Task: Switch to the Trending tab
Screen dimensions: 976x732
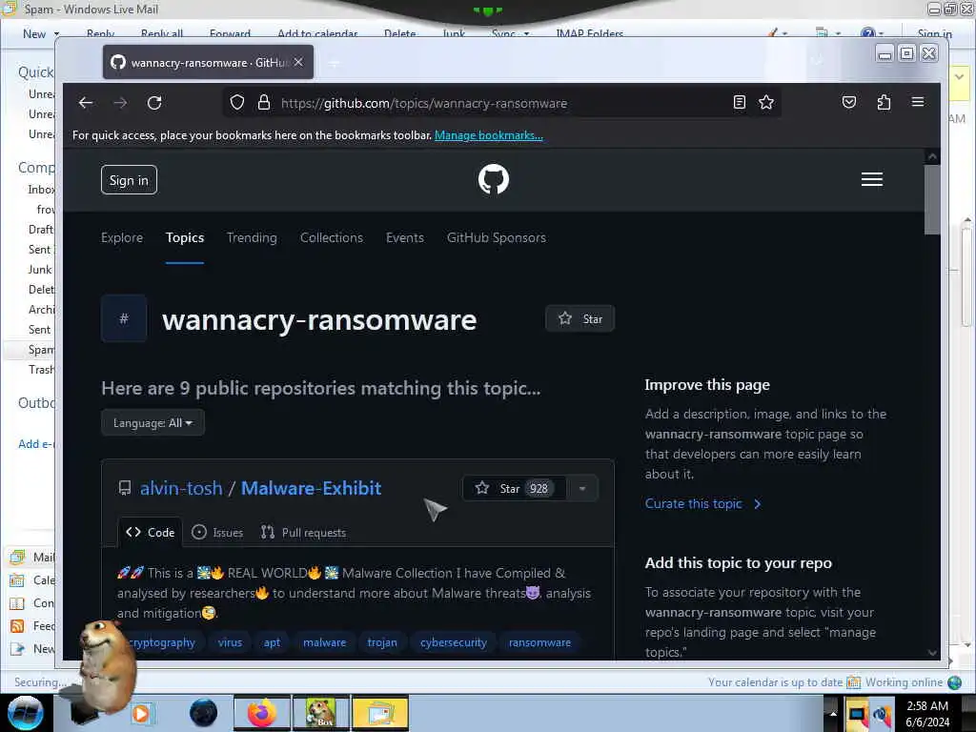Action: [252, 237]
